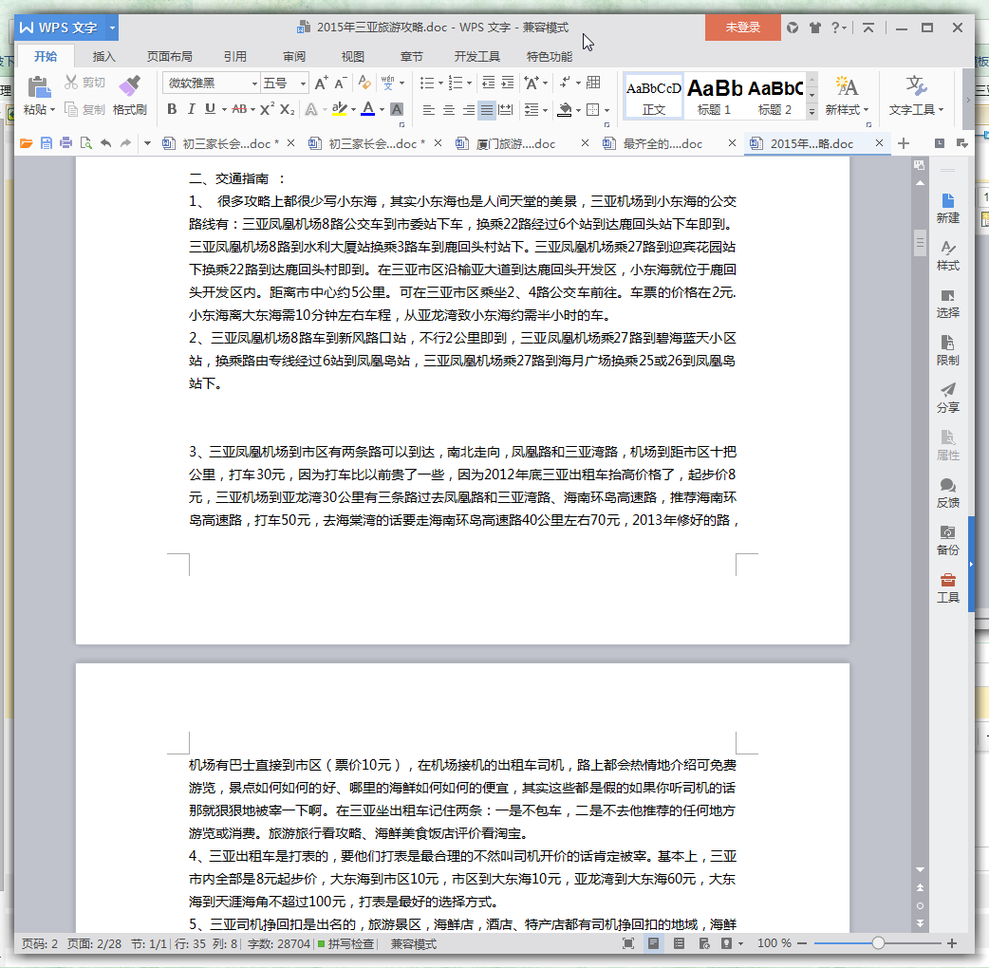Click distributed alignment icon
This screenshot has width=989, height=968.
tap(505, 110)
